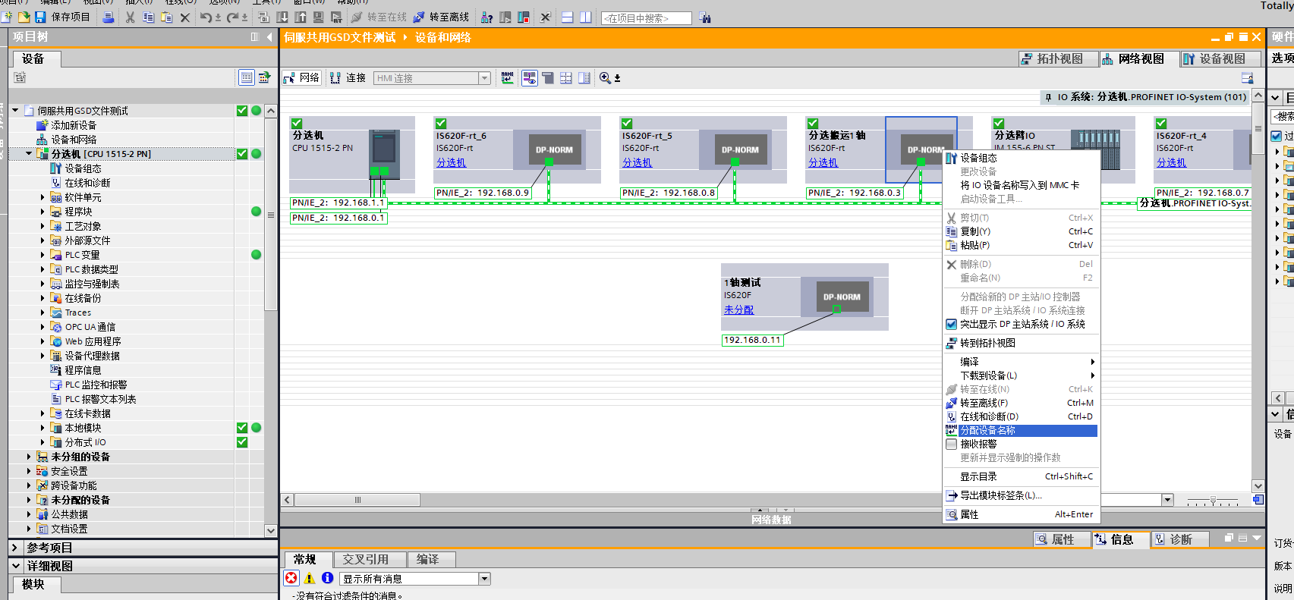Toggle the Receive alarms checkbox in menu
The width and height of the screenshot is (1294, 600).
[951, 444]
